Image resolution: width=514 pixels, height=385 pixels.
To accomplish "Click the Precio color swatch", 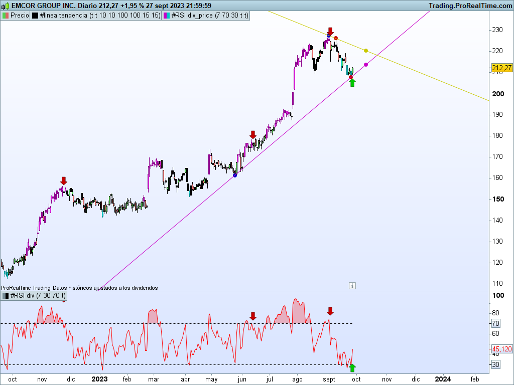I will (x=5, y=16).
